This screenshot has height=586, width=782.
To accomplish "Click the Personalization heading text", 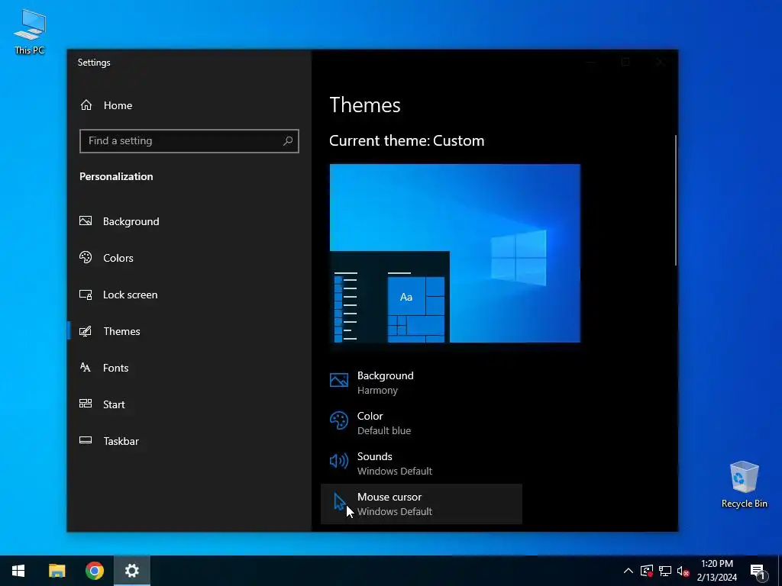I will tap(116, 176).
